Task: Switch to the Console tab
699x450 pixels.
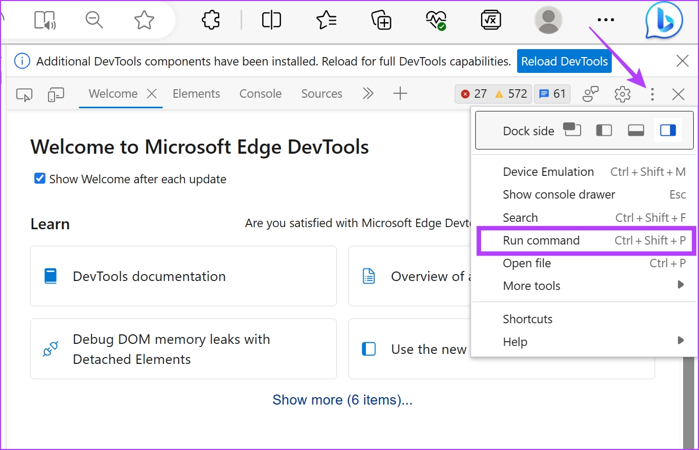Action: coord(261,94)
